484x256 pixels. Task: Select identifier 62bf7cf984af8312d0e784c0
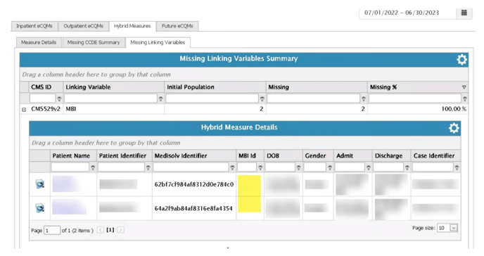(194, 184)
